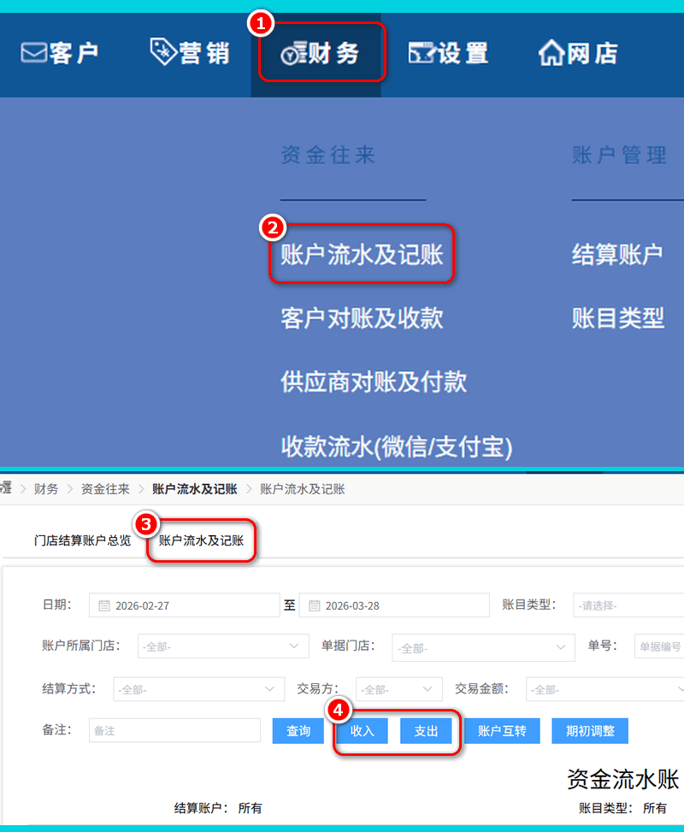The image size is (684, 832).
Task: Click the 财务 finance icon in navigation
Action: [x=293, y=53]
